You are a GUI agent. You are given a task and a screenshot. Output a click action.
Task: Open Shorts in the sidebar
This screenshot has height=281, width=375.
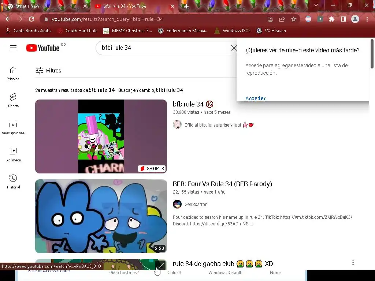14,100
